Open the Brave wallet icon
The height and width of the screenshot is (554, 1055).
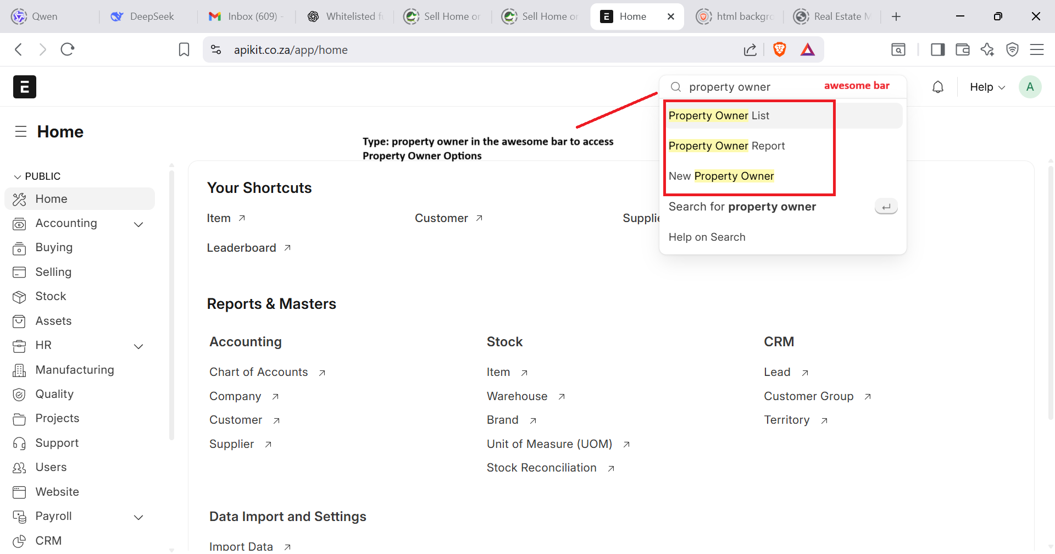[x=963, y=49]
